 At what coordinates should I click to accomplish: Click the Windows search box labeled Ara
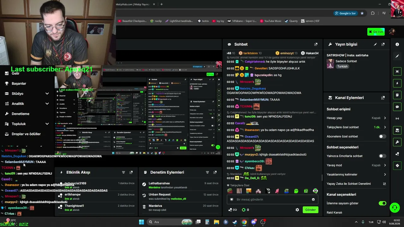170,222
